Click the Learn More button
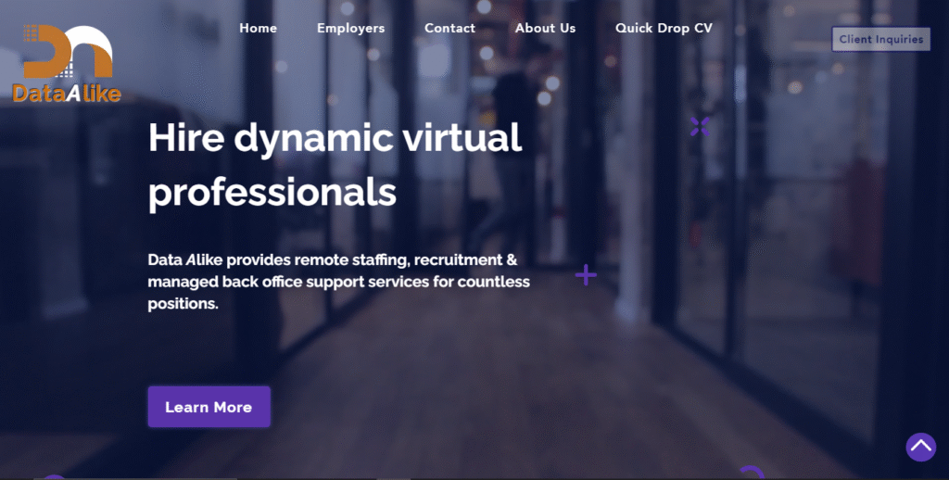Image resolution: width=949 pixels, height=480 pixels. pos(209,407)
